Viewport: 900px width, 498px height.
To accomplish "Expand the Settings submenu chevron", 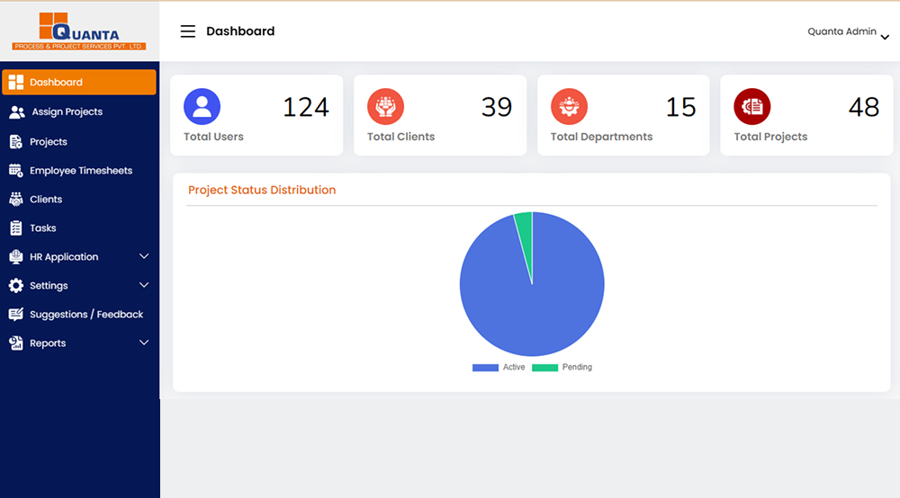I will (x=144, y=285).
